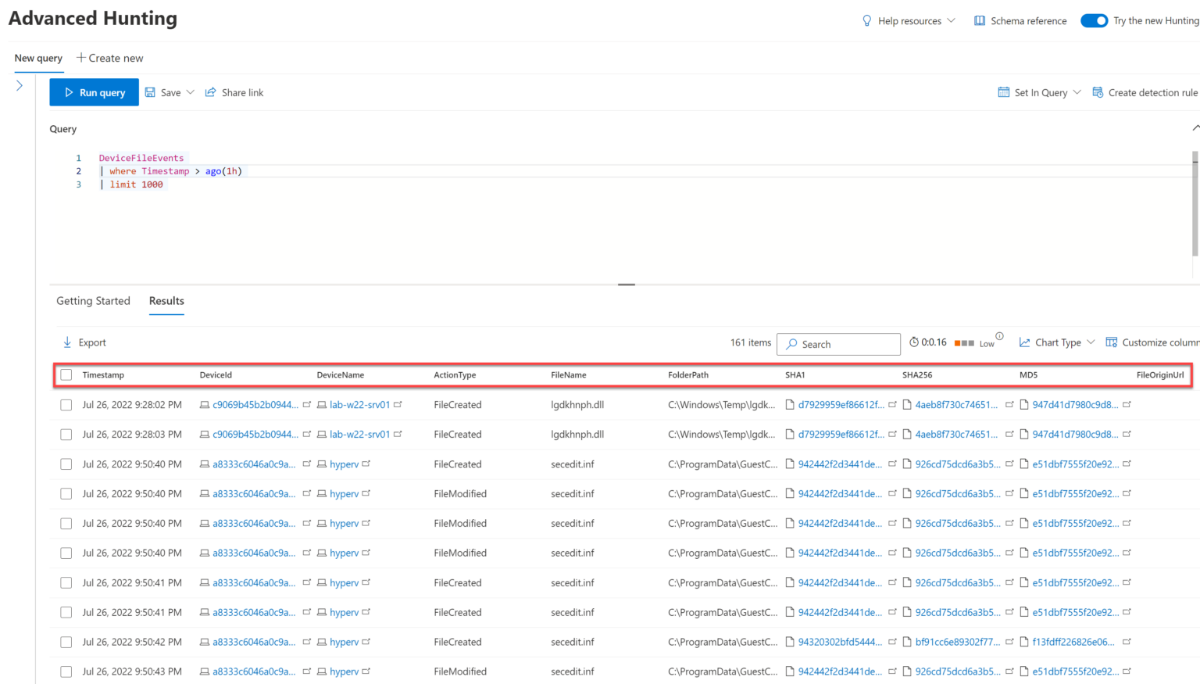Toggle the Try the new Hunting switch
Image resolution: width=1200 pixels, height=684 pixels.
(1094, 21)
